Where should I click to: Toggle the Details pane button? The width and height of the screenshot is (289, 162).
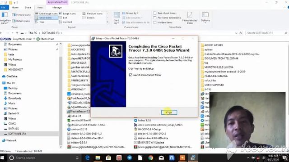(x=21, y=21)
